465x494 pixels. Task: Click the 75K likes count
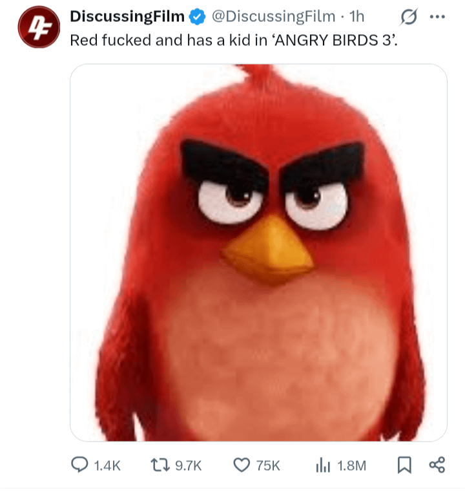[268, 466]
